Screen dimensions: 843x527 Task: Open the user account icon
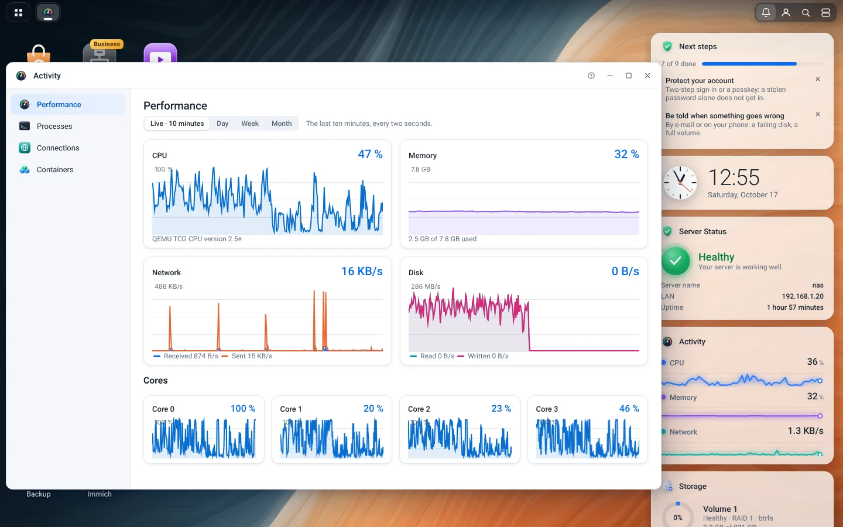786,12
